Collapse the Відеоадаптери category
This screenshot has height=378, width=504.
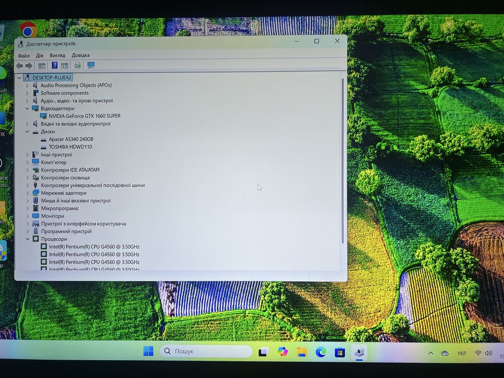coord(27,109)
